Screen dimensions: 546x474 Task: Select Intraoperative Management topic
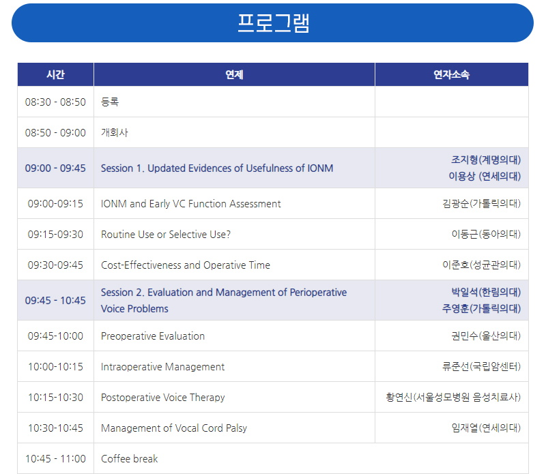click(x=162, y=366)
